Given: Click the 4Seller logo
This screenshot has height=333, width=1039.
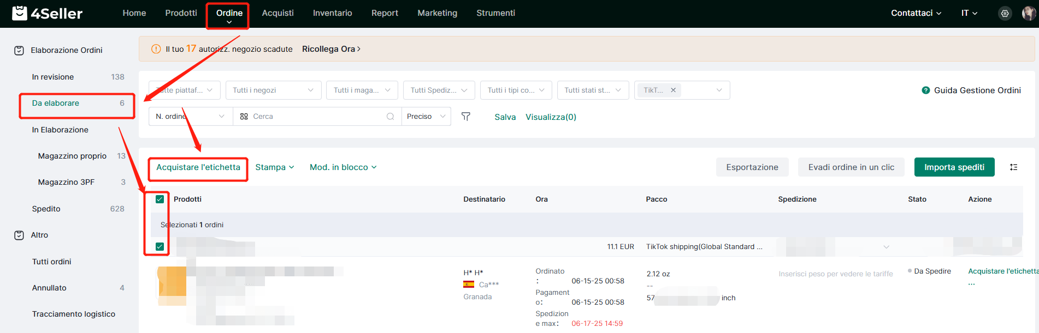Looking at the screenshot, I should 48,13.
